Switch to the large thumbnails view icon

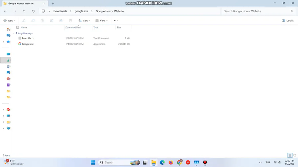click(295, 155)
